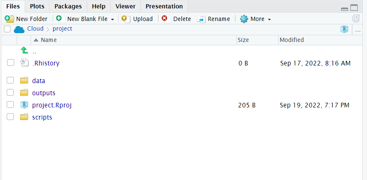
Task: Click the Upload icon in toolbar
Action: pyautogui.click(x=125, y=19)
